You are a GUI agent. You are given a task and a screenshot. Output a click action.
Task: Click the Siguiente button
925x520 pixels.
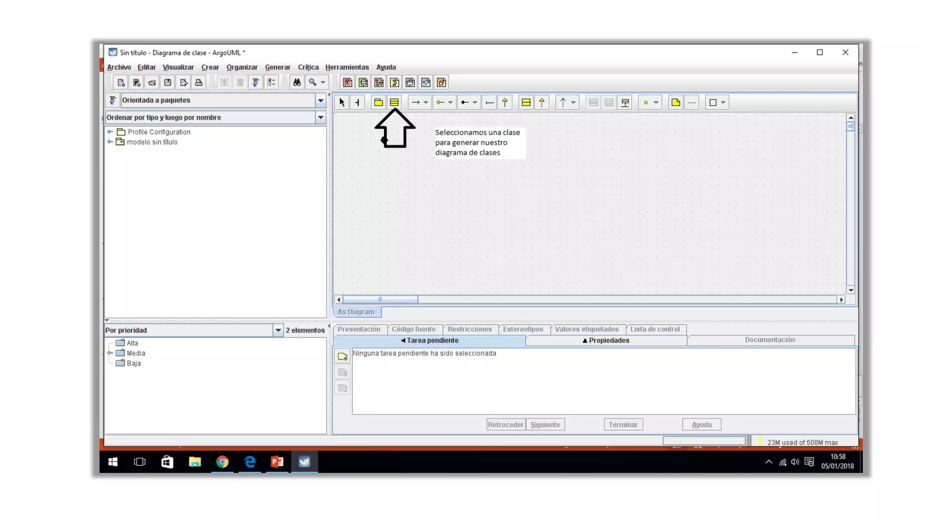tap(545, 425)
